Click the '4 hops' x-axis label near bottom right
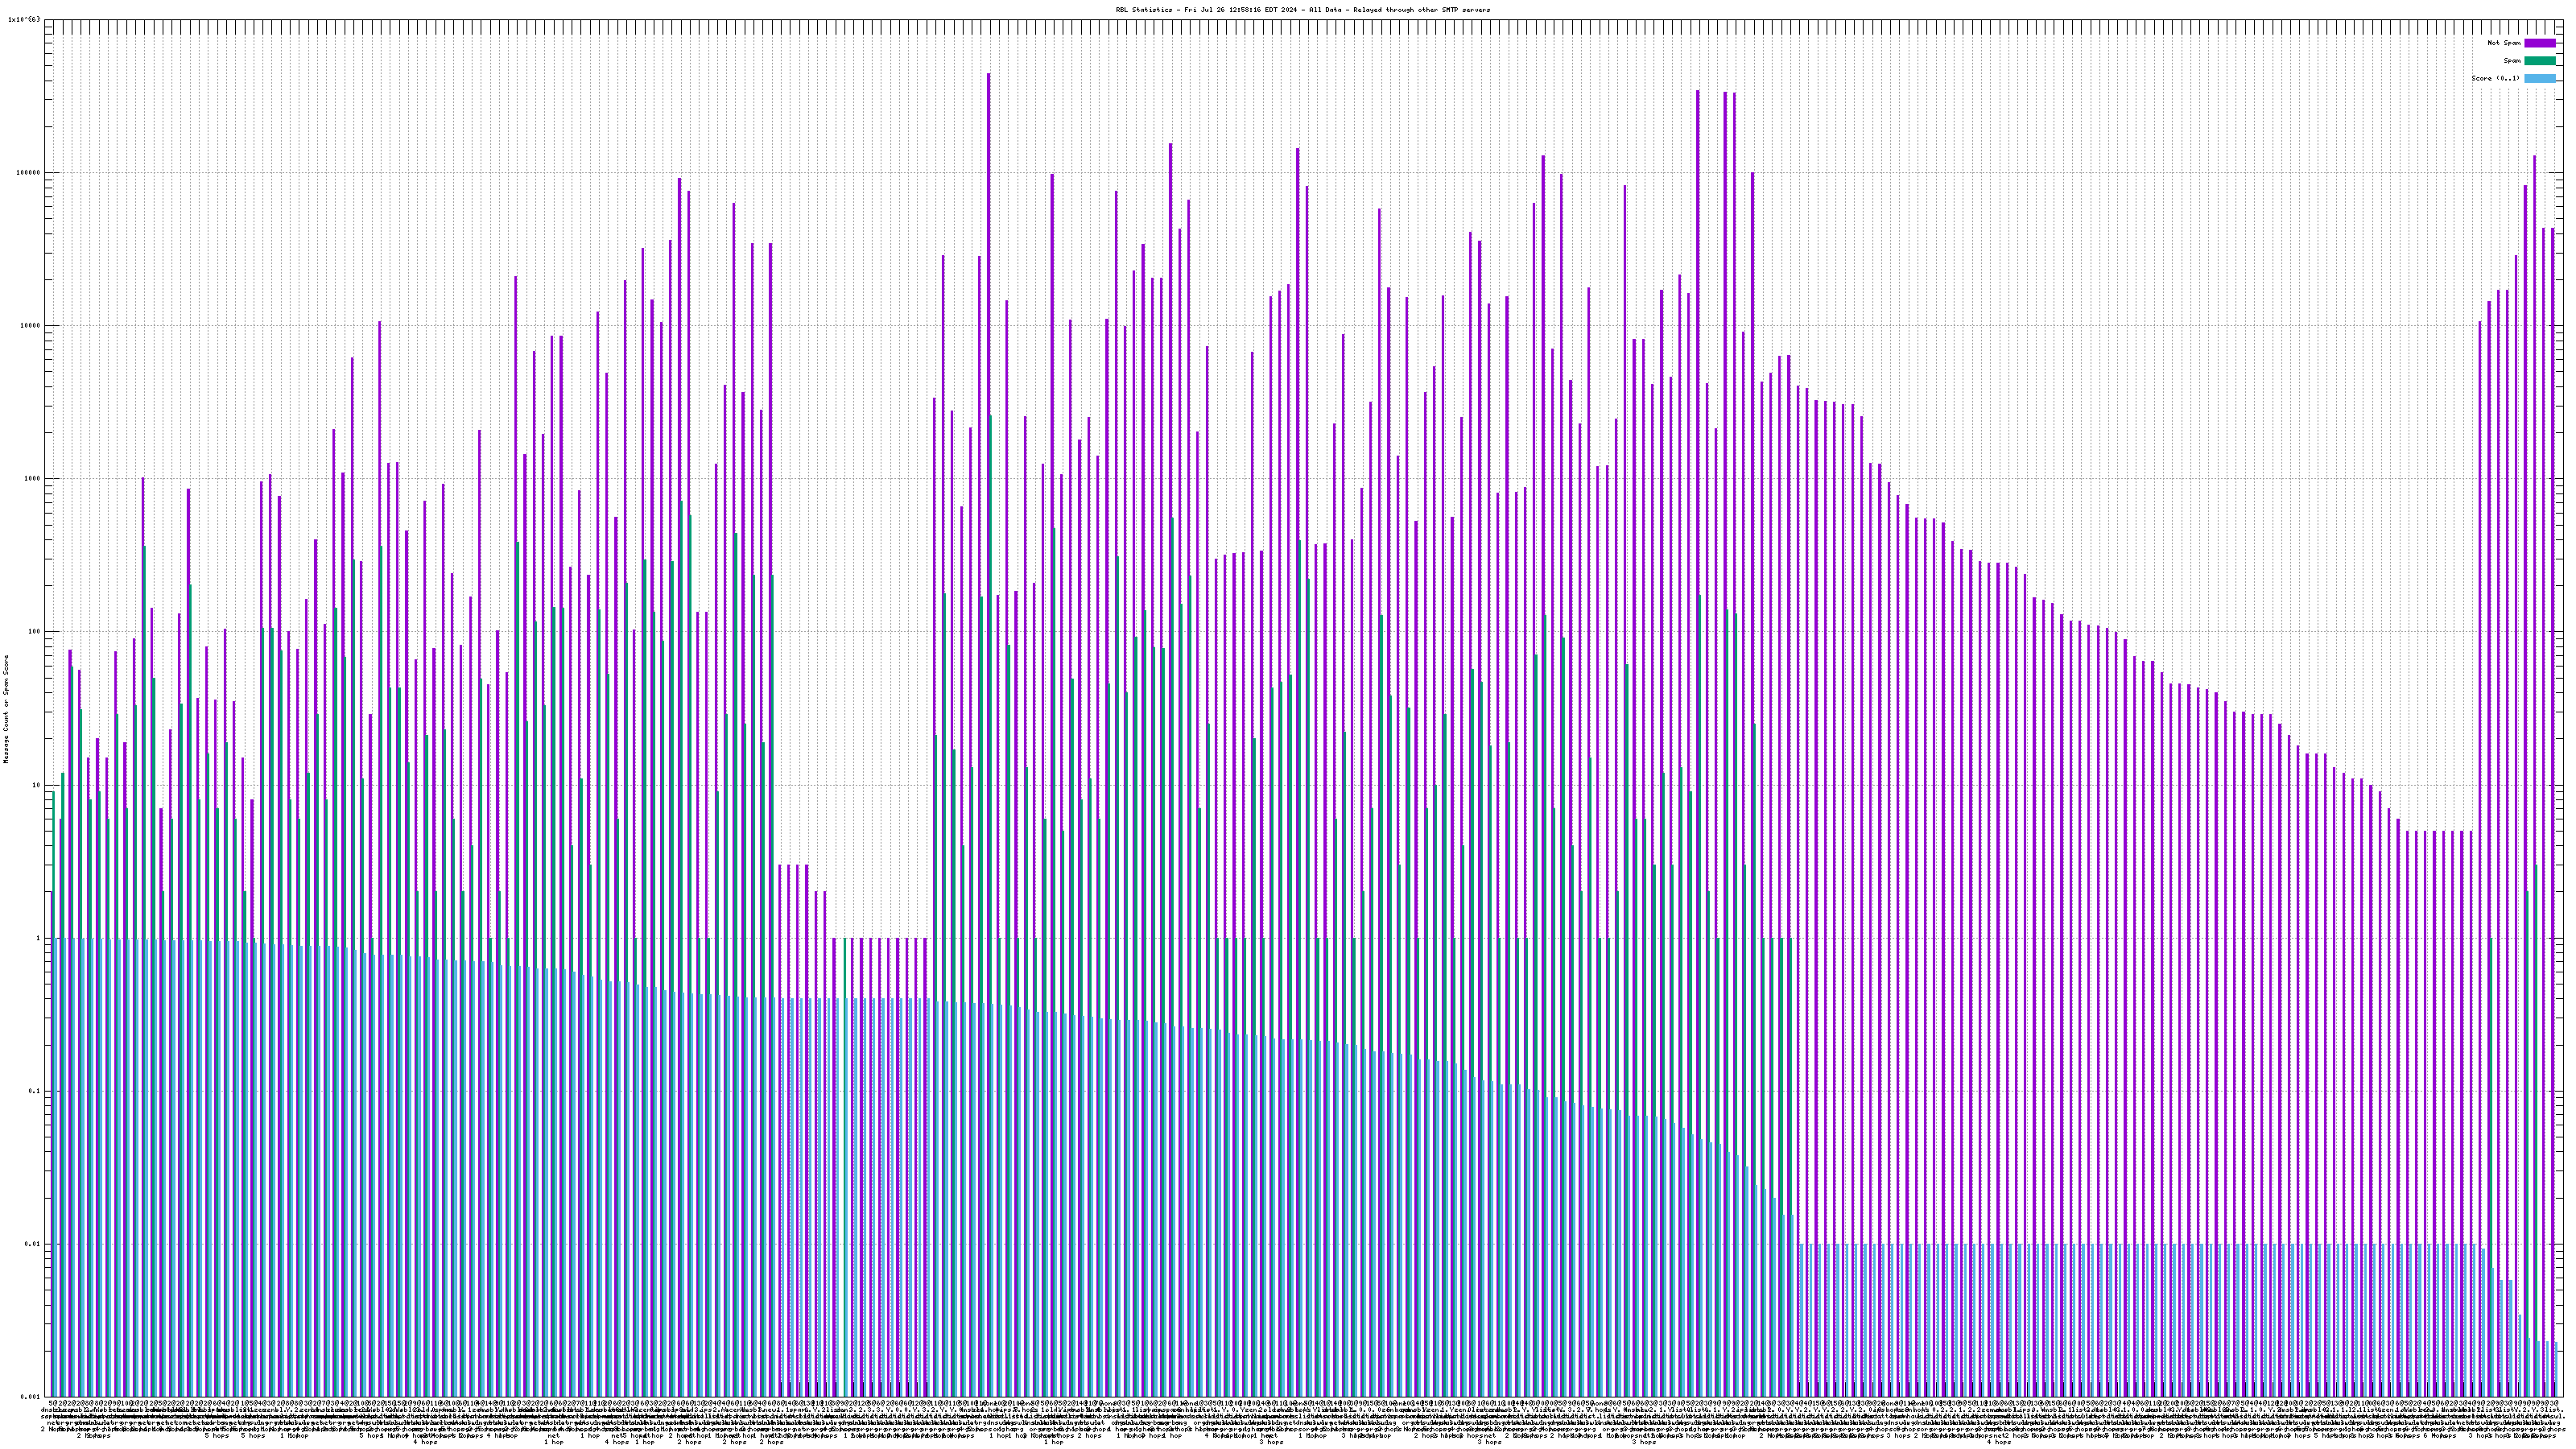 pos(1998,1442)
